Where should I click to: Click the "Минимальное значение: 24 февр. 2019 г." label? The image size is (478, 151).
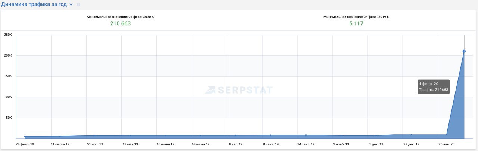[357, 17]
